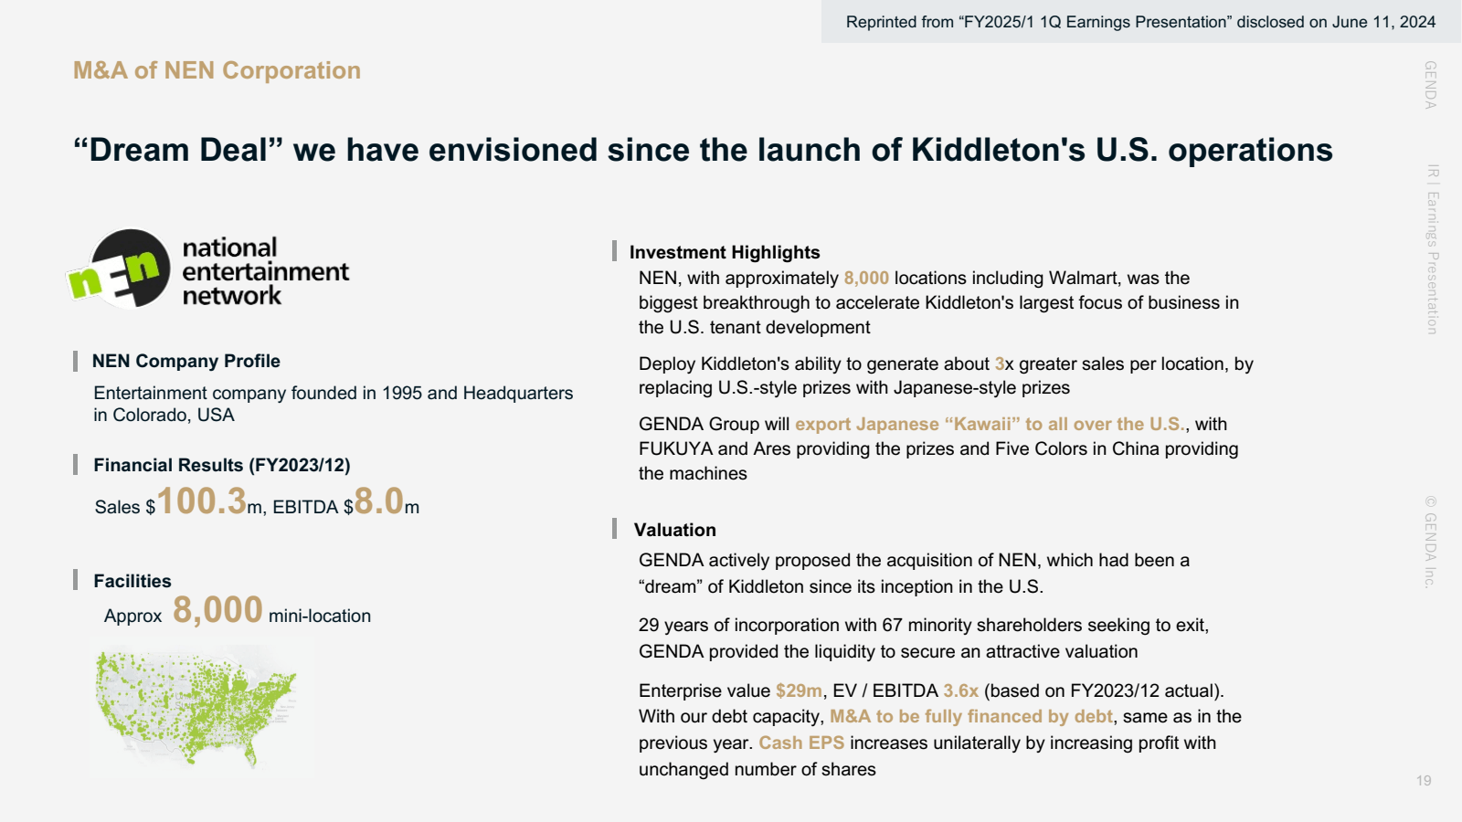Select the 'Investment Highlights' heading
Screen dimensions: 1462x822
point(725,252)
